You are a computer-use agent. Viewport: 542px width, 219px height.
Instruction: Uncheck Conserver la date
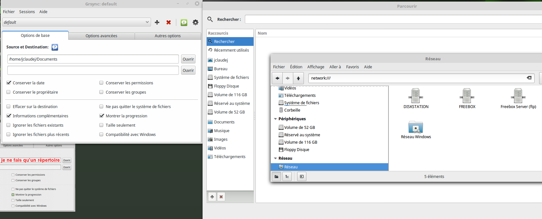tap(9, 83)
